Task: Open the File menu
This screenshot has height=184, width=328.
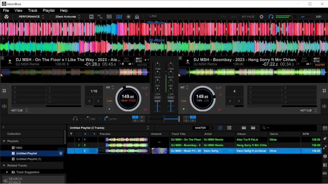Action: (x=6, y=10)
